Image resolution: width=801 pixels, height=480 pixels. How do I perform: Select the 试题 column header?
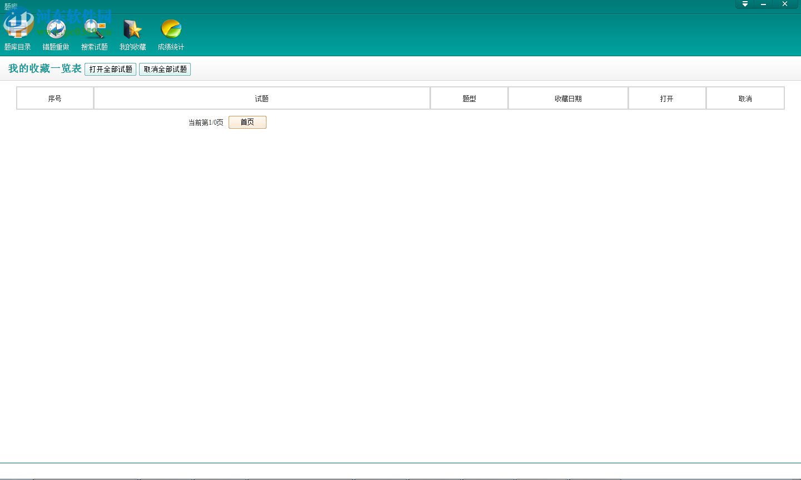(262, 99)
